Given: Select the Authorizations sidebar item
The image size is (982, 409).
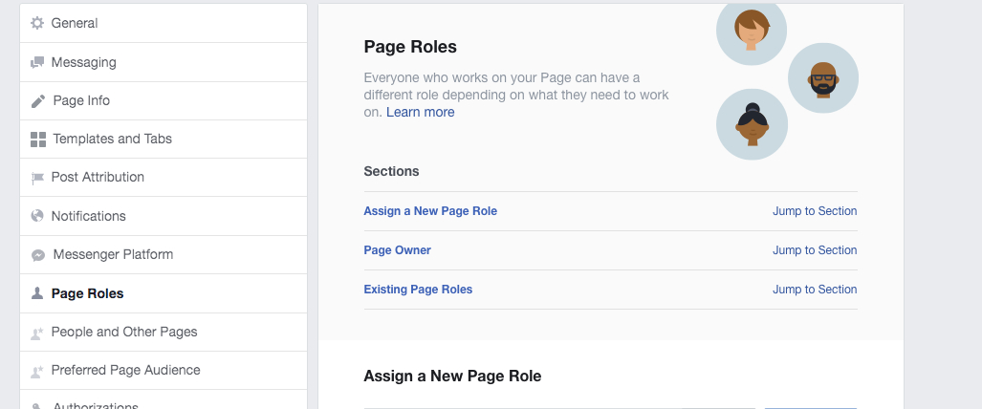Looking at the screenshot, I should click(164, 400).
